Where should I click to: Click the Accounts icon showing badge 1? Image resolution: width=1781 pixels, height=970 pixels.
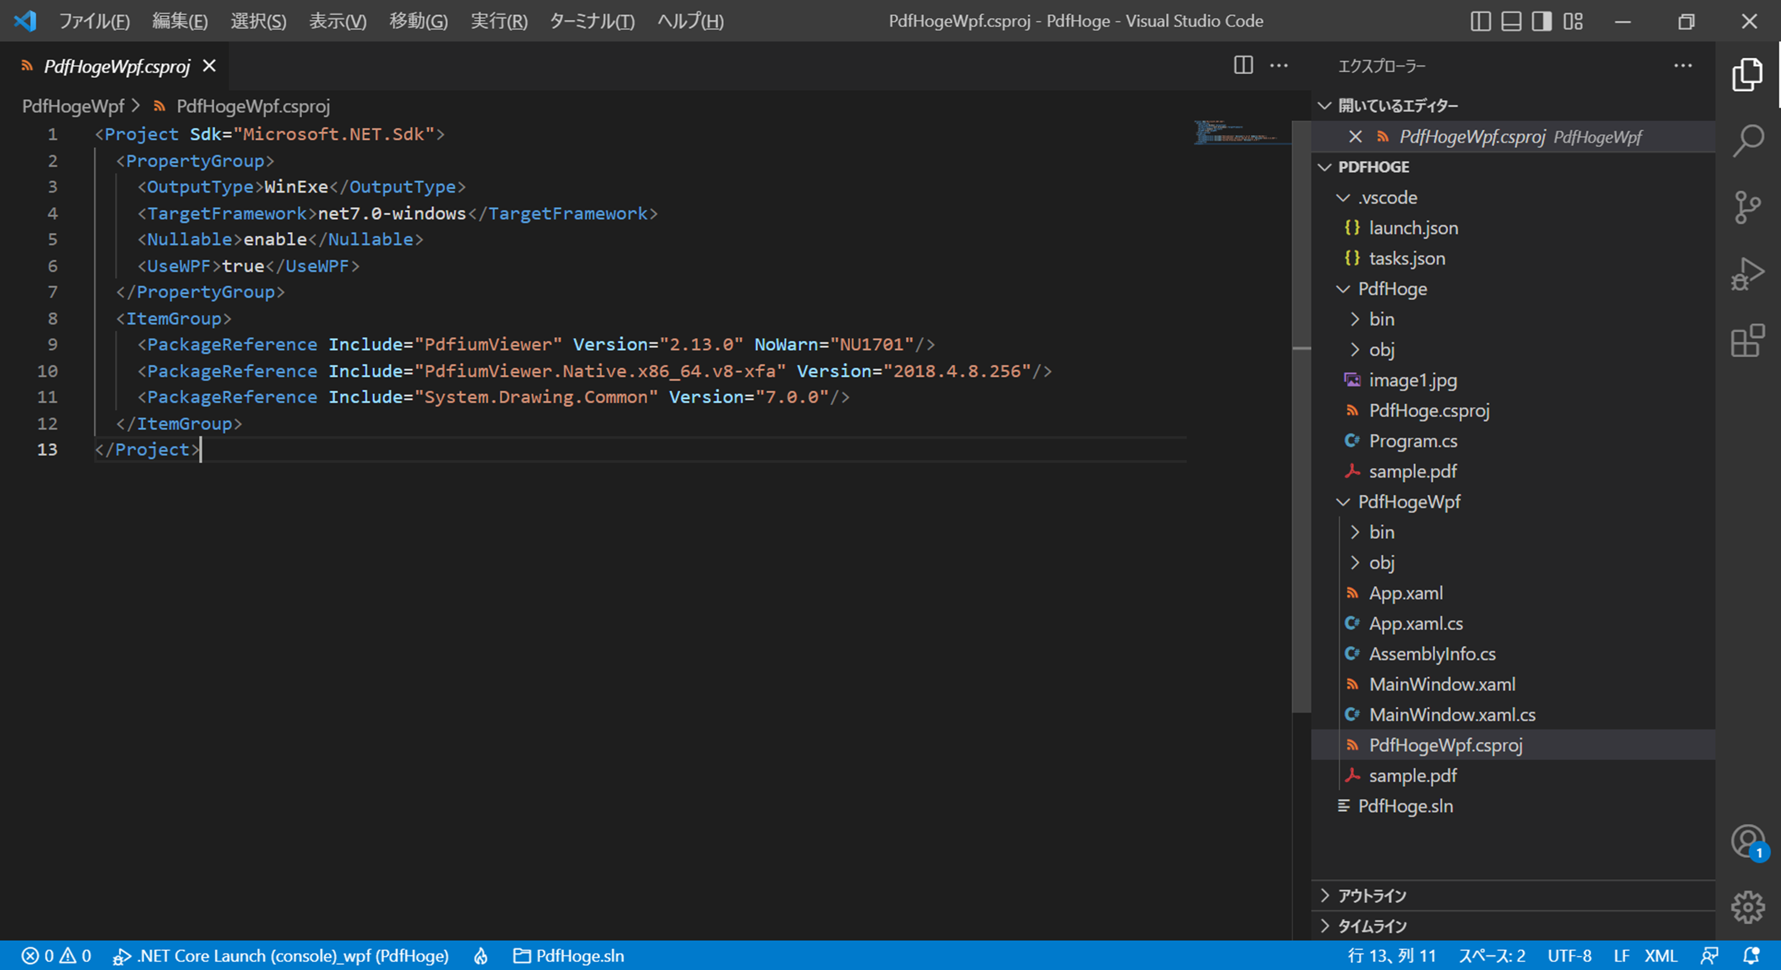(x=1749, y=841)
